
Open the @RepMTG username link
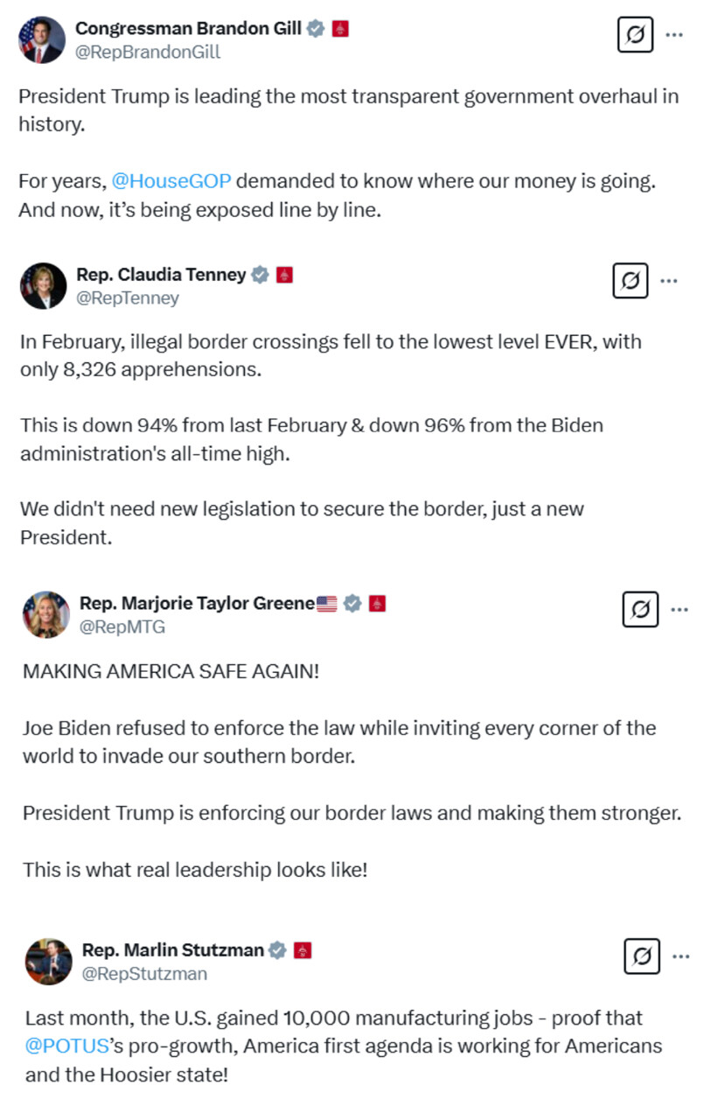(122, 626)
